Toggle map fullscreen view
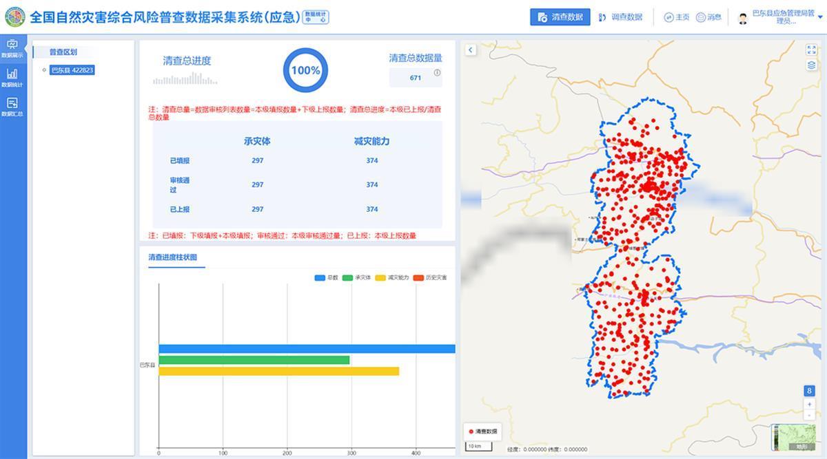This screenshot has height=459, width=827. tap(811, 50)
